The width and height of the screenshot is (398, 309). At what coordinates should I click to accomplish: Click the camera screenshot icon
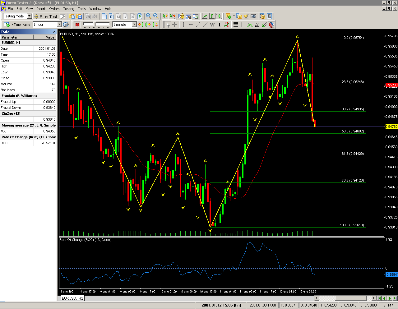click(254, 16)
